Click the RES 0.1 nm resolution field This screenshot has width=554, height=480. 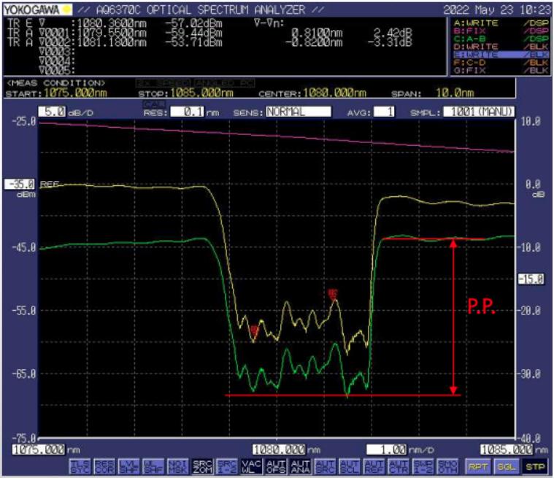point(188,112)
